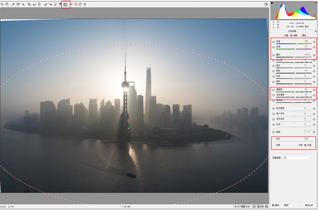Enable the 蒙版 (Mask) checkbox
Screen dimensions: 318x210
[x=282, y=205]
